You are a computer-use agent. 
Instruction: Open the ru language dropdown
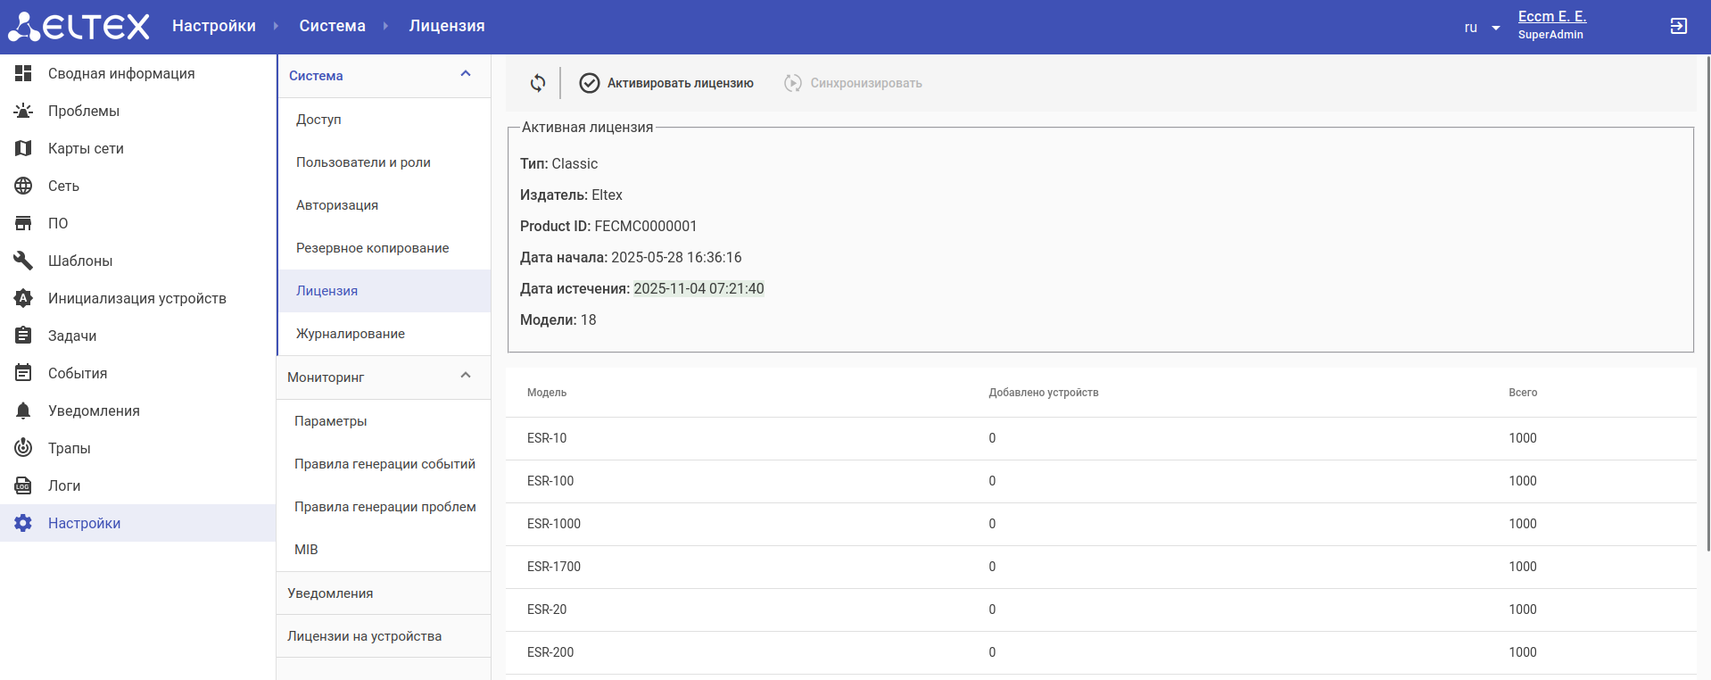click(x=1482, y=28)
